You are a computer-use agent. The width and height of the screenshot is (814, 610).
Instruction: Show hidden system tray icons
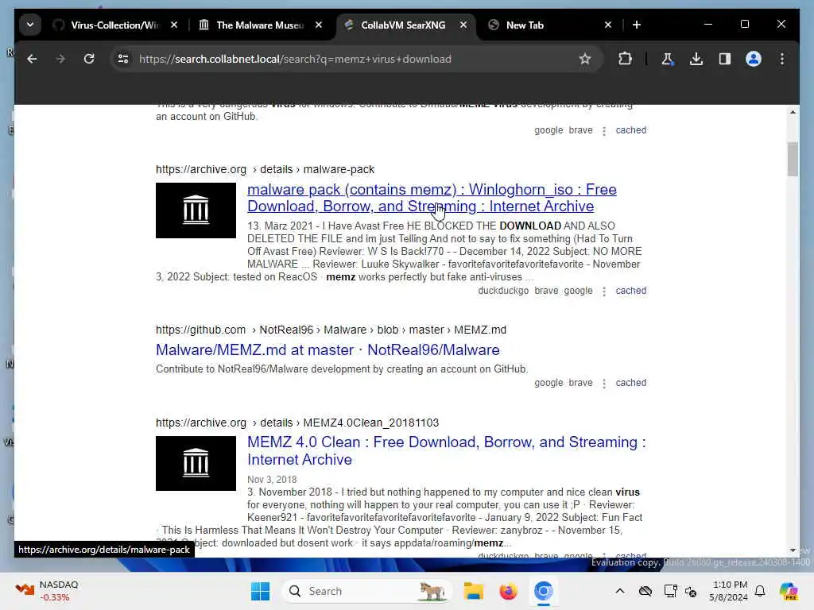[620, 591]
